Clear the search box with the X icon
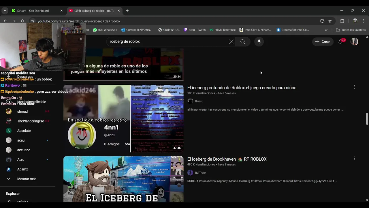Viewport: 369px width, 208px height. point(231,42)
